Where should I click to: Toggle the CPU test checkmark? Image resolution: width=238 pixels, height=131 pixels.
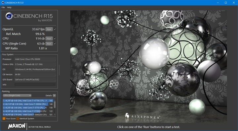coord(55,38)
